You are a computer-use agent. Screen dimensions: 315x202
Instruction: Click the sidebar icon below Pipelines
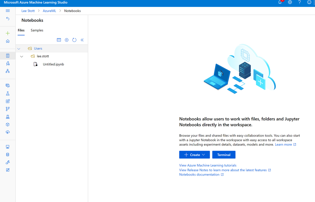coord(8,117)
